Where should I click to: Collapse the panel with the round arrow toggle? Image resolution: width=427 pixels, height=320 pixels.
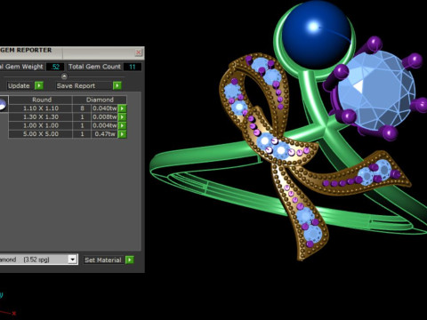[x=64, y=76]
